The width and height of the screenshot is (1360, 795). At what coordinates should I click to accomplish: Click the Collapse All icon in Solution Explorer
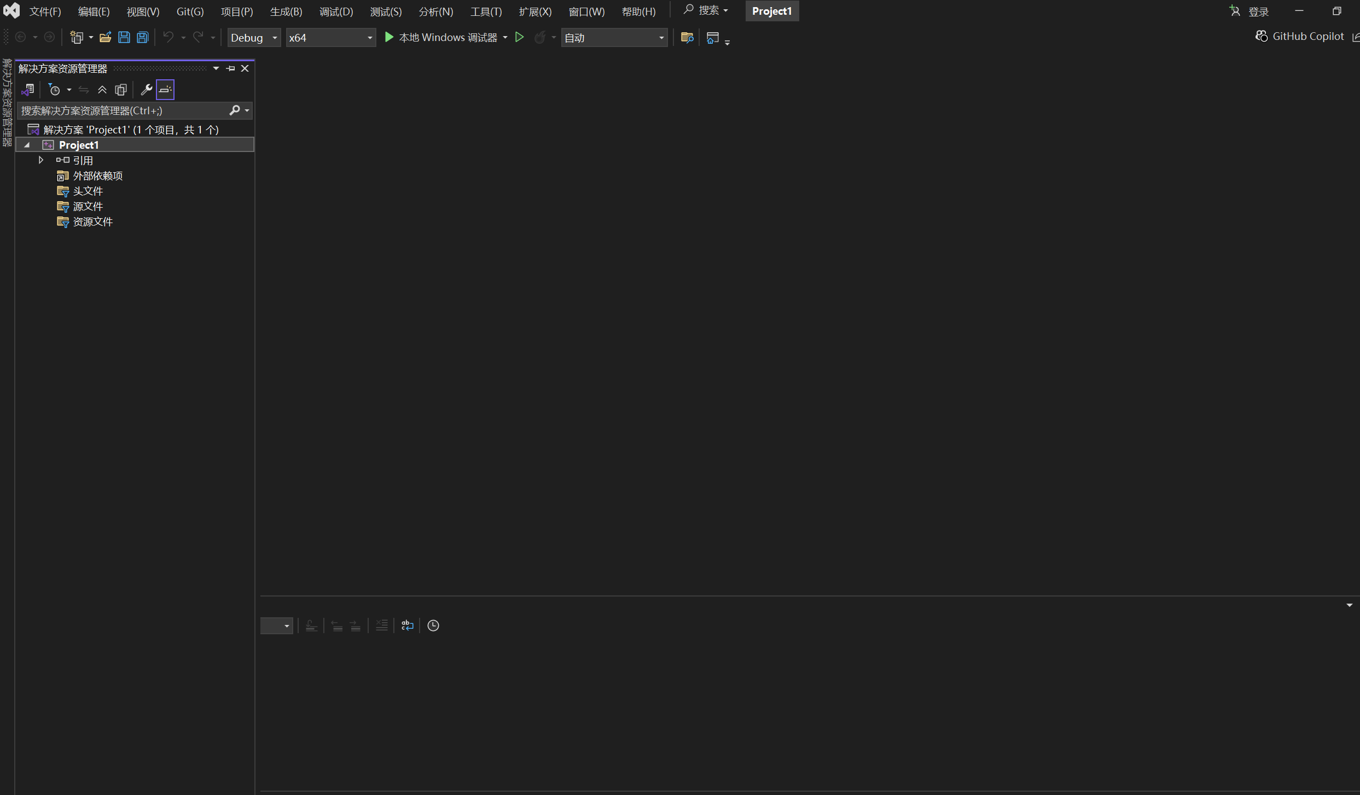pyautogui.click(x=102, y=89)
